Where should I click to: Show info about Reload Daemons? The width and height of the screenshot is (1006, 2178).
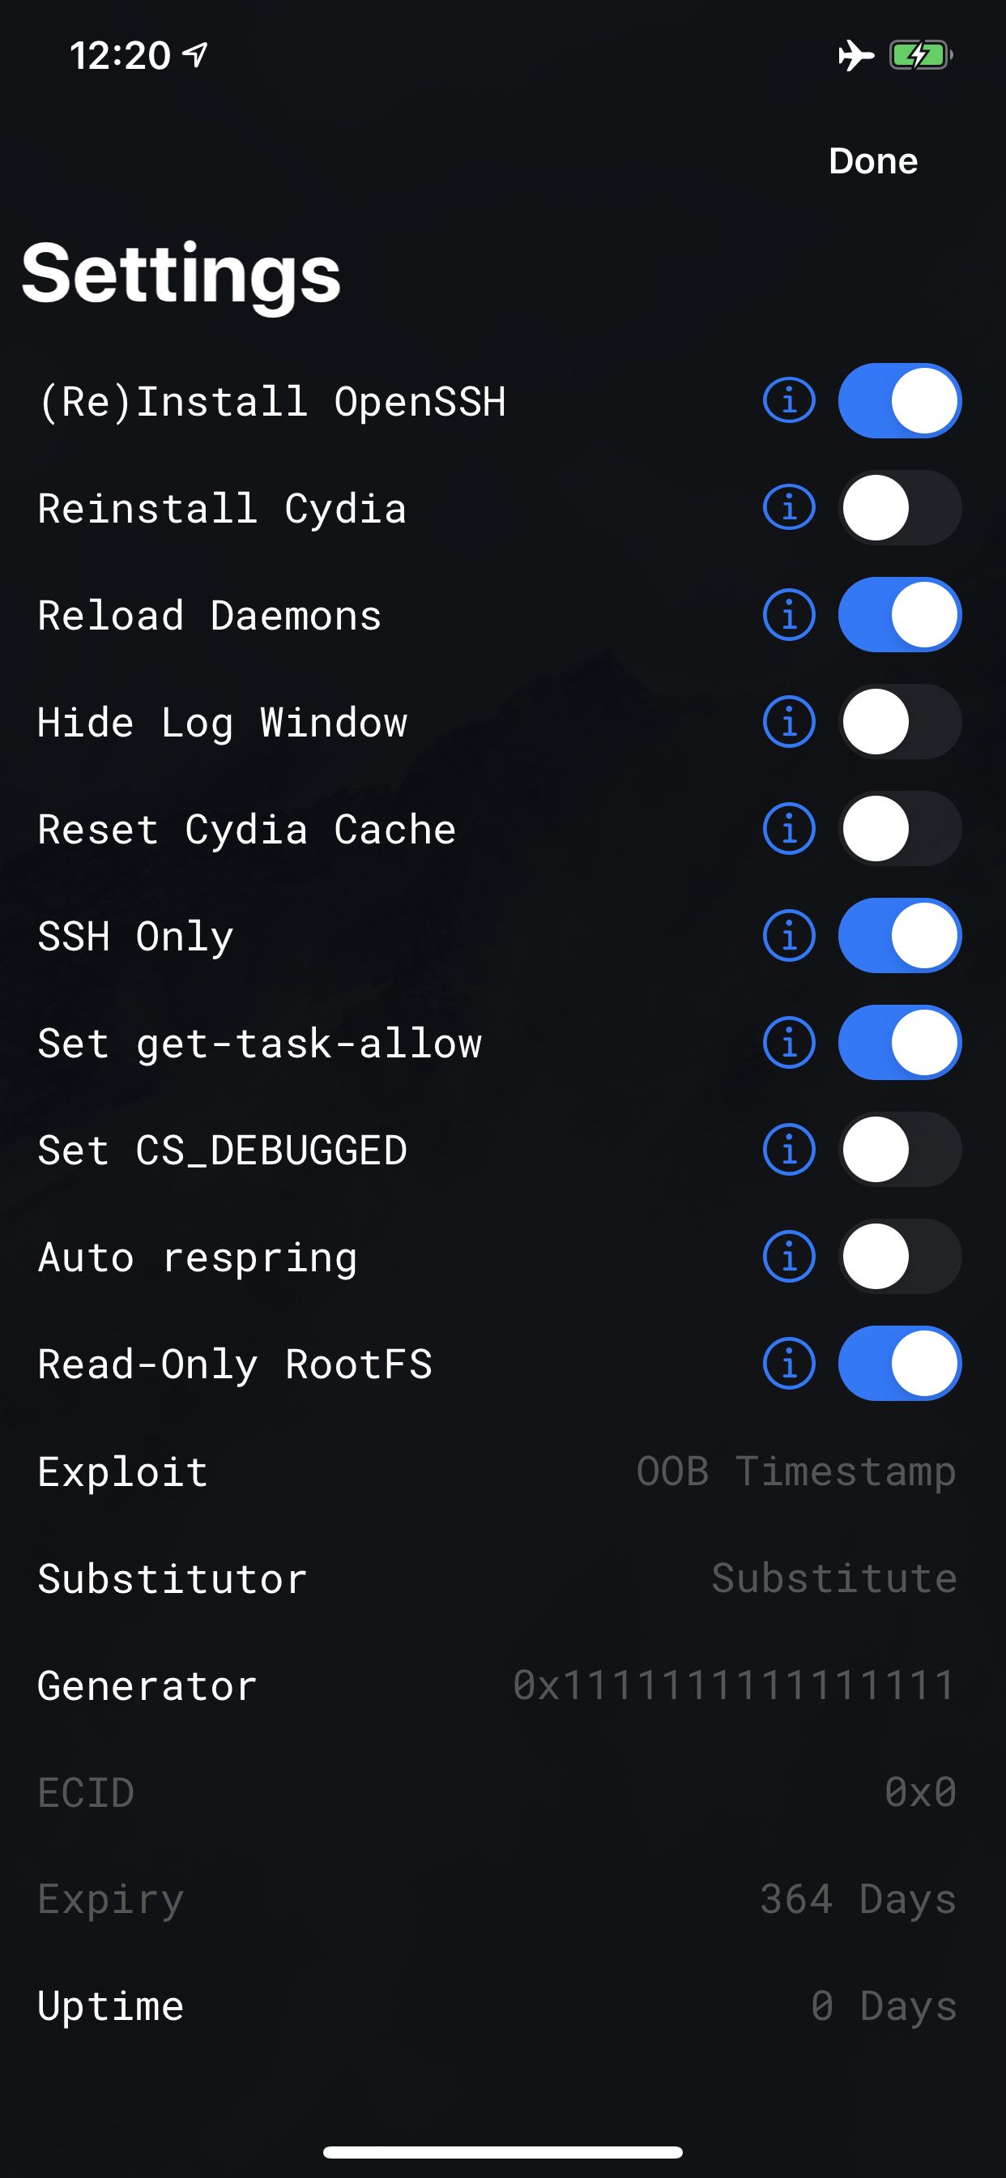[x=789, y=615]
